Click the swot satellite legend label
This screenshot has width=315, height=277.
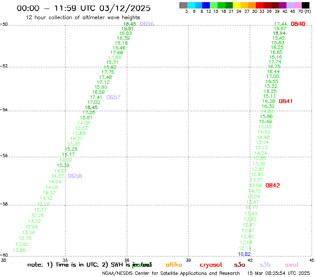coord(292,265)
